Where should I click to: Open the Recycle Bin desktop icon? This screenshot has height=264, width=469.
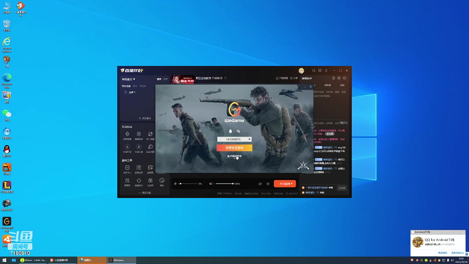7,26
